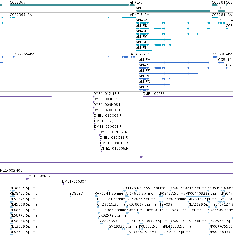Select transcript label eIF4E-5-RA
The width and height of the screenshot is (233, 236).
click(x=140, y=15)
